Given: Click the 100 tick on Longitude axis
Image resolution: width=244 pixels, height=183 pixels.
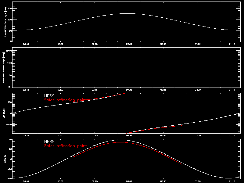Looking at the screenshot, I should tap(10, 102).
